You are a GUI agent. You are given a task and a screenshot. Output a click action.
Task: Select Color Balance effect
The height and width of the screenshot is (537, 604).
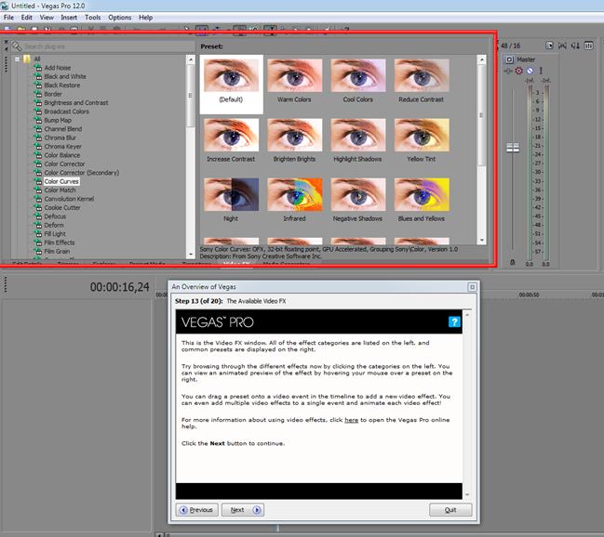point(62,155)
